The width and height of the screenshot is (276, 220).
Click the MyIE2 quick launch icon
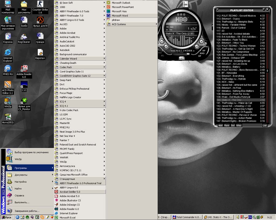pyautogui.click(x=18, y=217)
